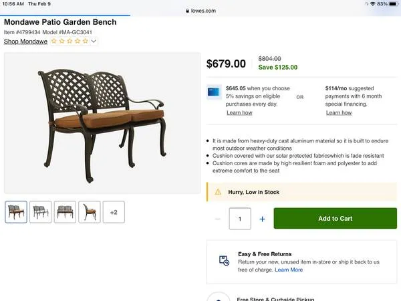The height and width of the screenshot is (301, 401).
Task: Tap the battery indicator in status bar
Action: pos(391,4)
